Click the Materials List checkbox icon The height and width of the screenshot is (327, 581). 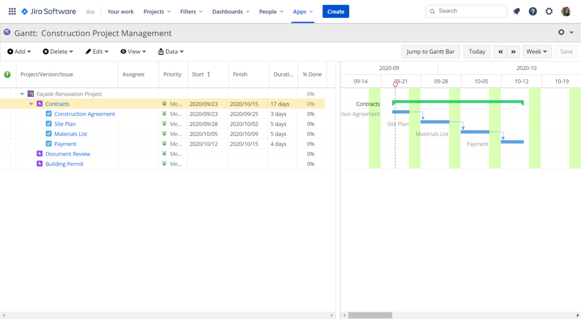tap(48, 133)
